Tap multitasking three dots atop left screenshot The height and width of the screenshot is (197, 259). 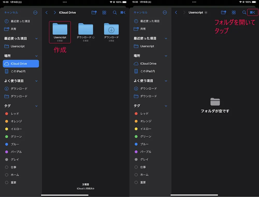[65, 2]
